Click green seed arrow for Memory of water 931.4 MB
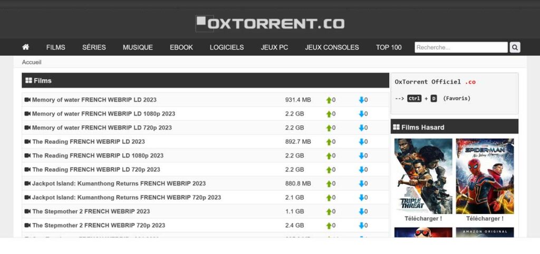This screenshot has height=254, width=540. pos(329,100)
